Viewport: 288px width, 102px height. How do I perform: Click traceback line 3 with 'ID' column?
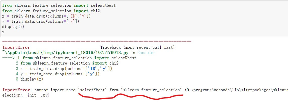click(x=64, y=69)
